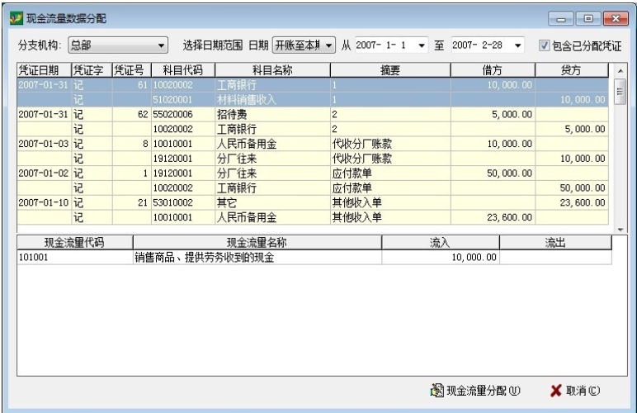Screen dimensions: 637x413
Task: Select the 代收分厂账款 人民币备用金 row
Action: coord(248,144)
